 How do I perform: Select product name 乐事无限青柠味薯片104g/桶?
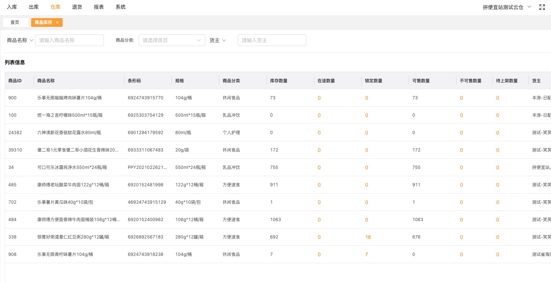point(65,254)
